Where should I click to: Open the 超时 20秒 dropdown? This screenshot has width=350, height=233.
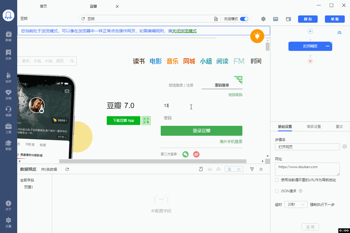[296, 204]
